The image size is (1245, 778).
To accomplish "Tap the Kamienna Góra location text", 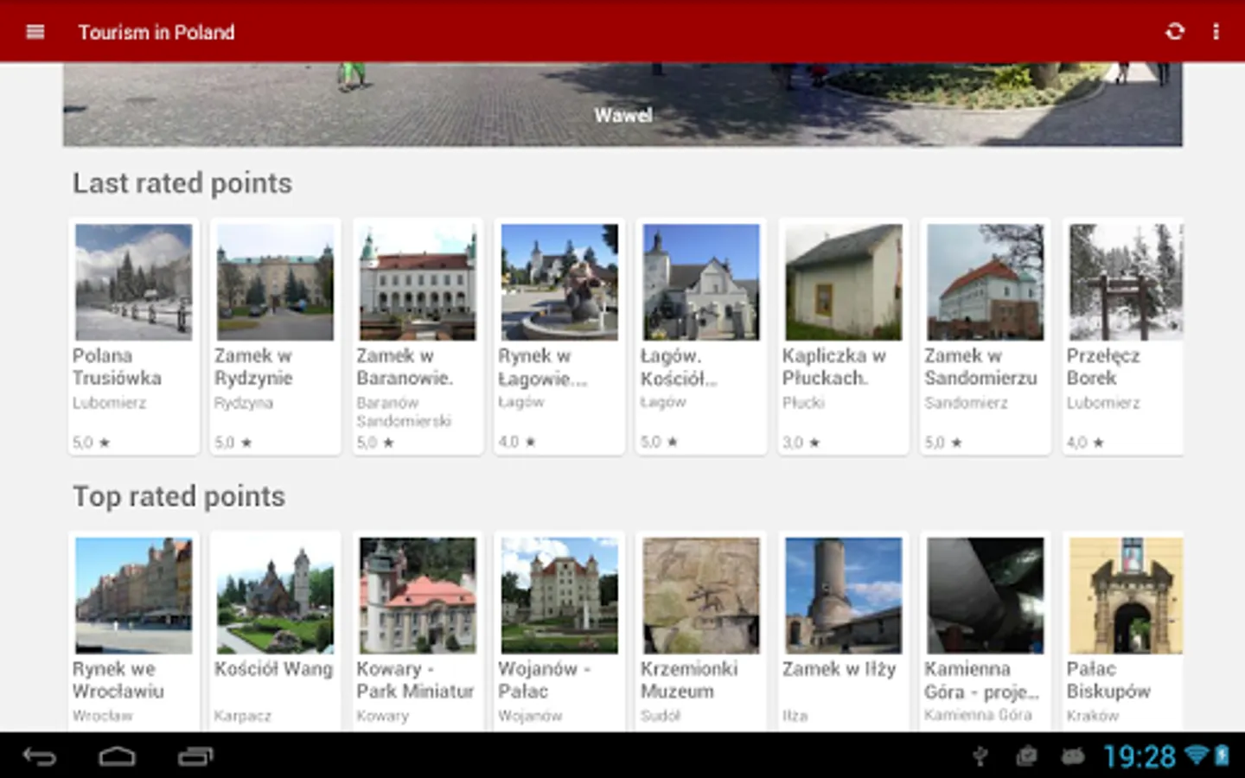I will 978,715.
